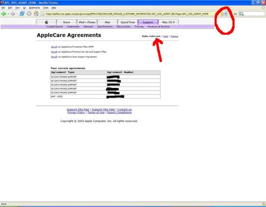The image size is (266, 207).
Task: Switch to the Mac OS X tab
Action: pos(168,22)
